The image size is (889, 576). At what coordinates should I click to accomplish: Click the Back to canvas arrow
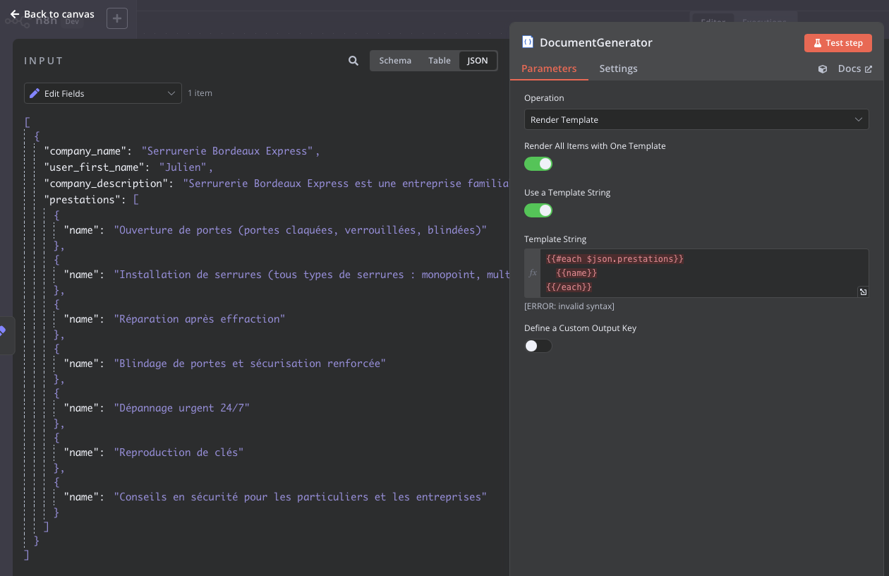[x=15, y=14]
